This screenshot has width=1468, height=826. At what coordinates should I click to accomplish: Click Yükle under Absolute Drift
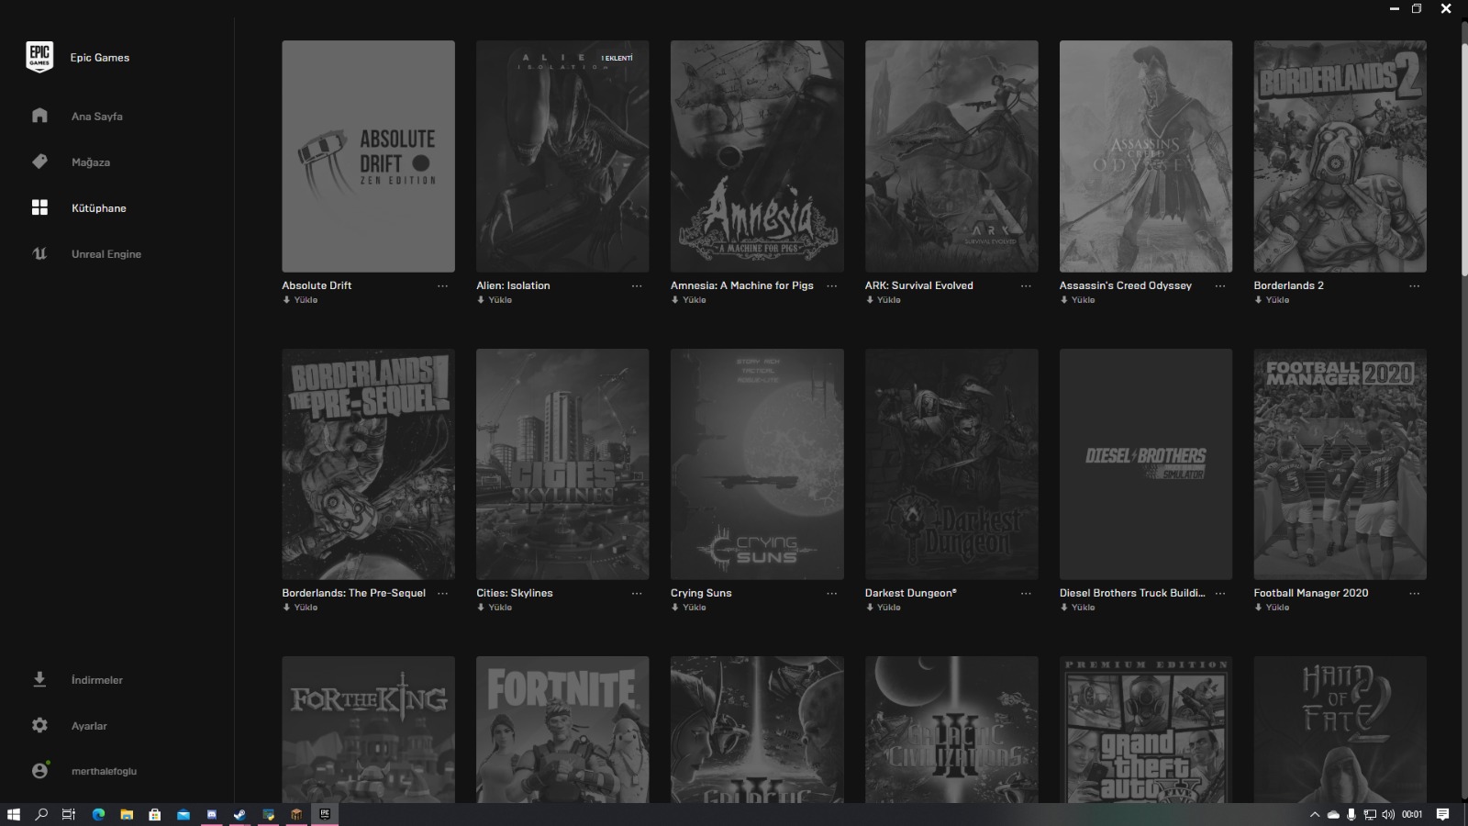[300, 300]
